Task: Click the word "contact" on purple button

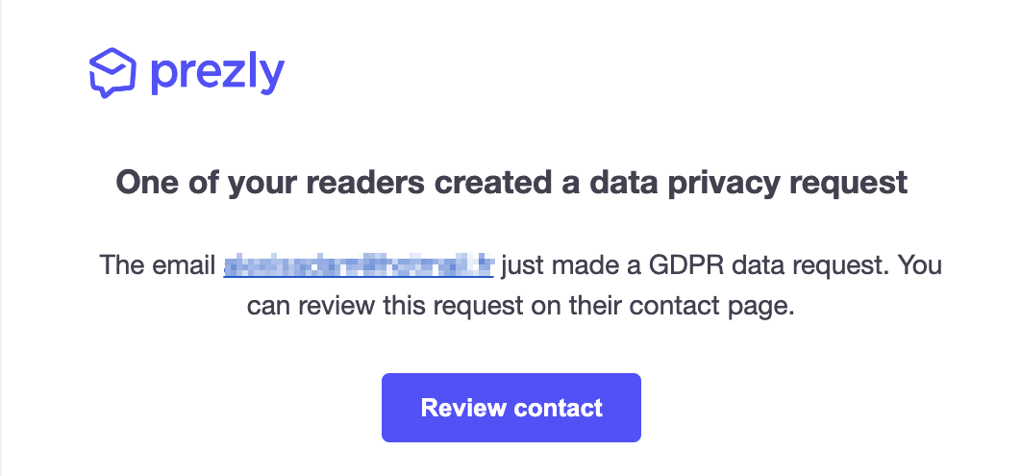Action: 558,408
